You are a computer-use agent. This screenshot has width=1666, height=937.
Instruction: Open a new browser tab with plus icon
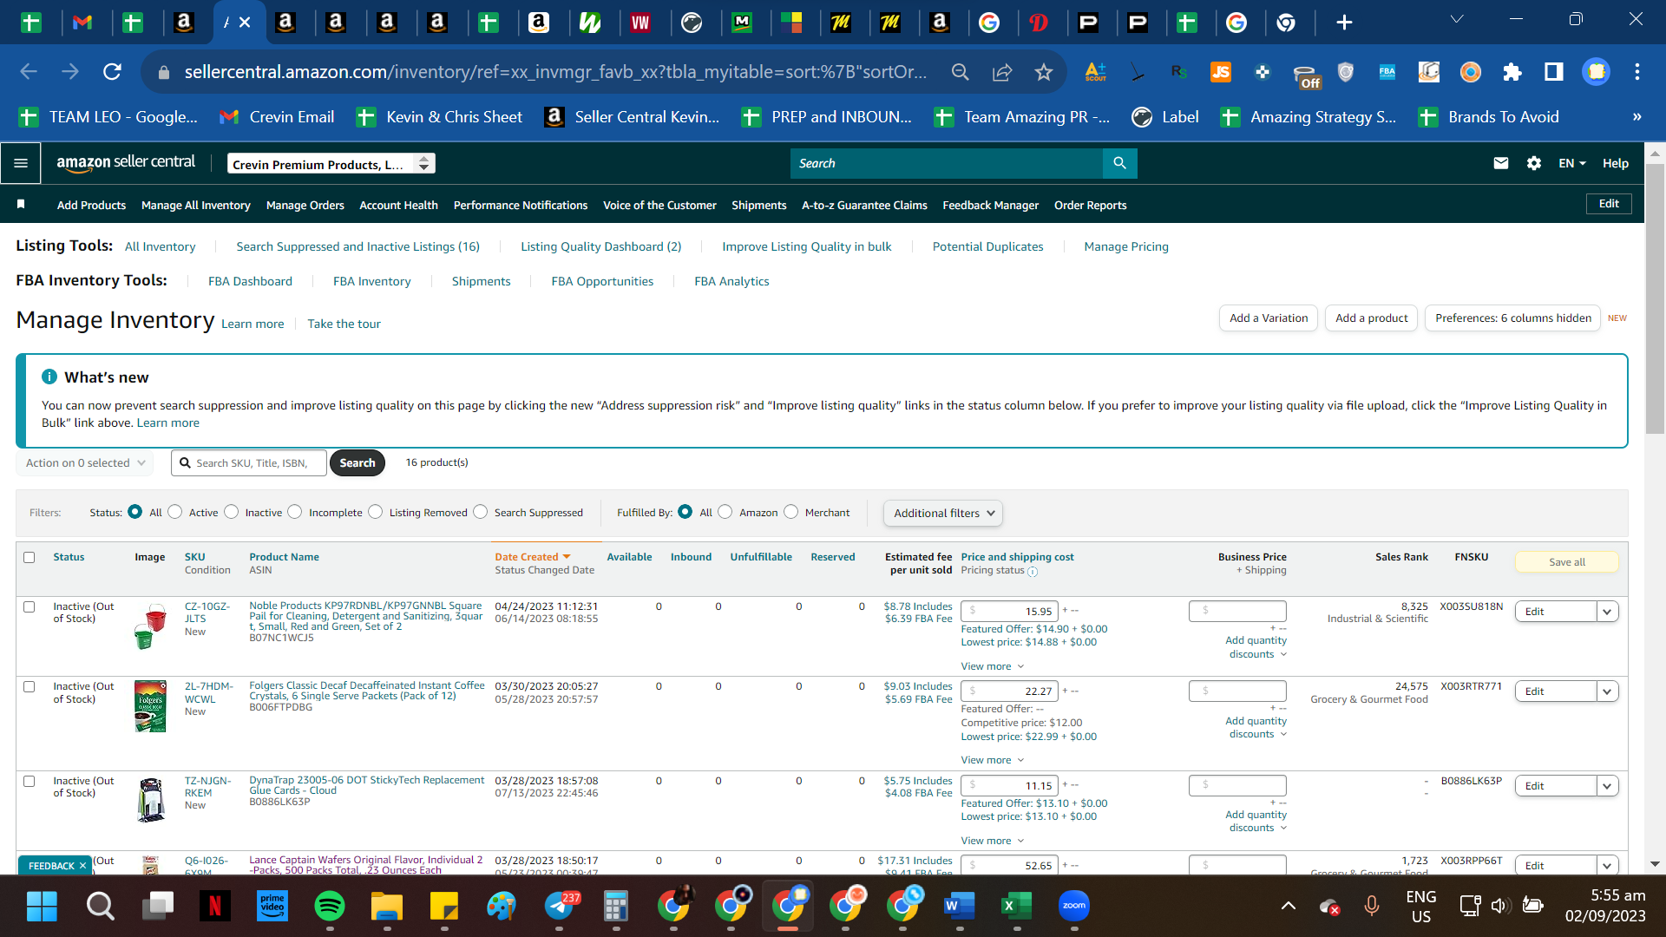[1344, 23]
